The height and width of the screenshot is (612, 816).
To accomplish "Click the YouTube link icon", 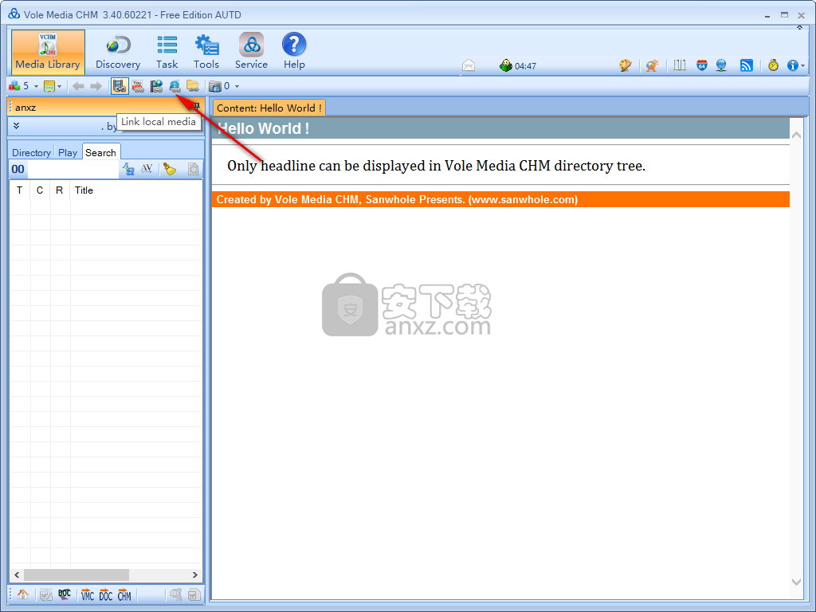I will tap(138, 86).
